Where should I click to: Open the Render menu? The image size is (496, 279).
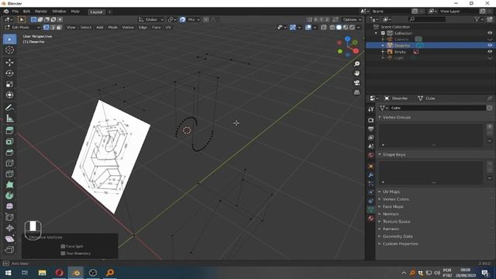tap(41, 12)
